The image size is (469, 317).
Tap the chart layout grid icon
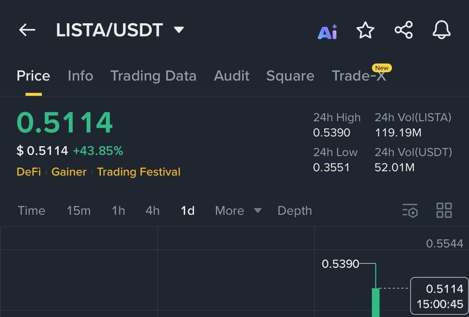[444, 211]
